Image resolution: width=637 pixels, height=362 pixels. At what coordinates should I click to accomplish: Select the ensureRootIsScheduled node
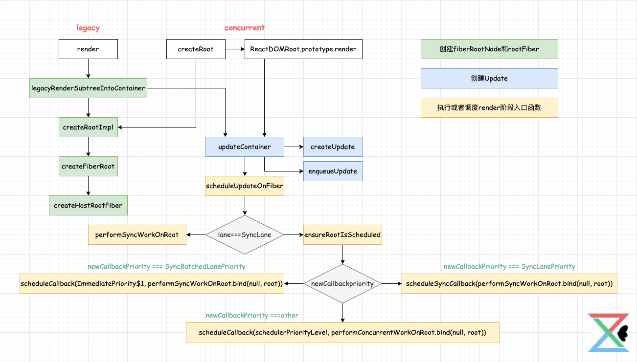342,235
